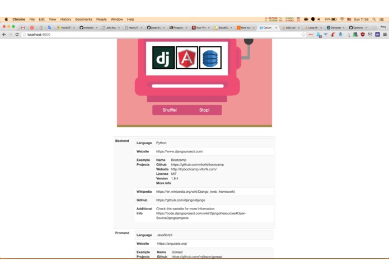Switch to the Devpost tab
The width and height of the screenshot is (389, 276).
point(335,27)
